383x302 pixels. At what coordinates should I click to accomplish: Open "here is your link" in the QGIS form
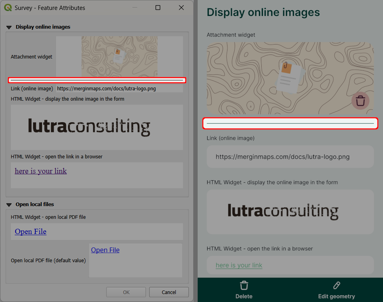[x=41, y=171]
